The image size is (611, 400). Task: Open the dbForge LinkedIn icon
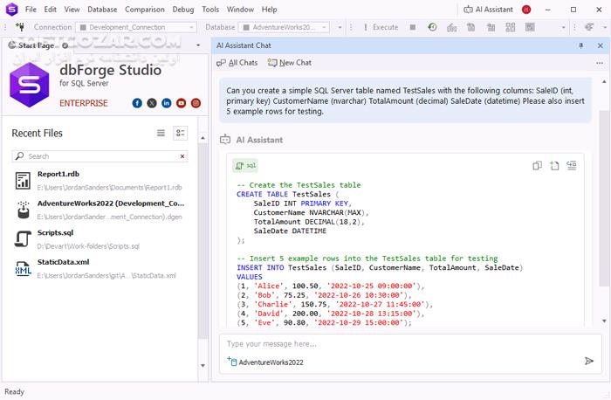click(167, 103)
